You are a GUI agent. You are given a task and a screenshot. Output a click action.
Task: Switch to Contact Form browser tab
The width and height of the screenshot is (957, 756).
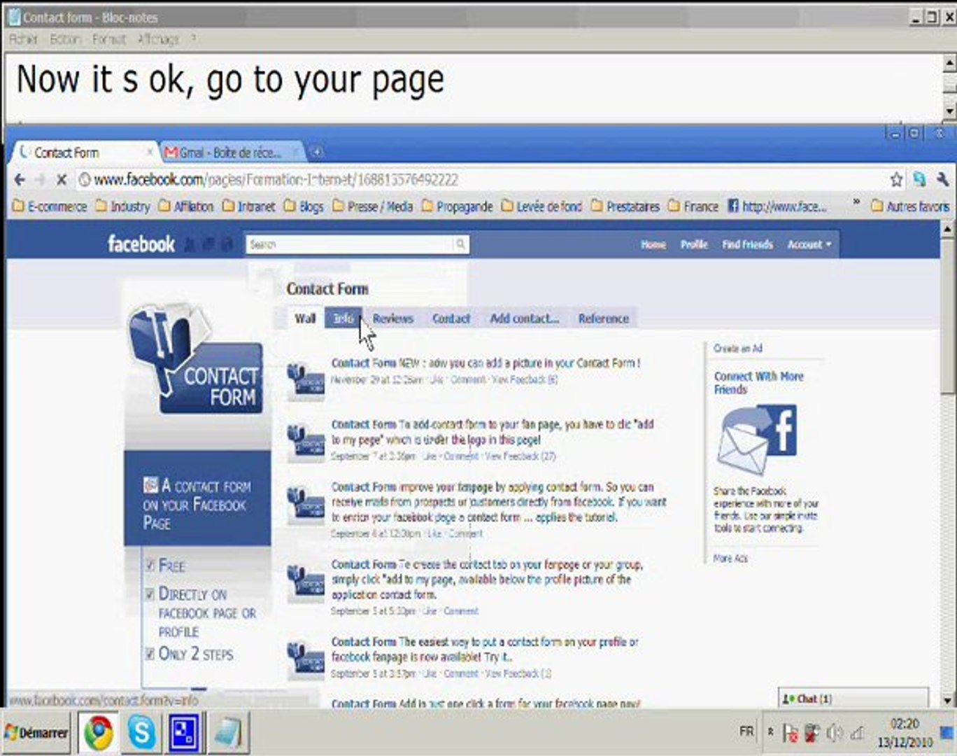point(85,152)
